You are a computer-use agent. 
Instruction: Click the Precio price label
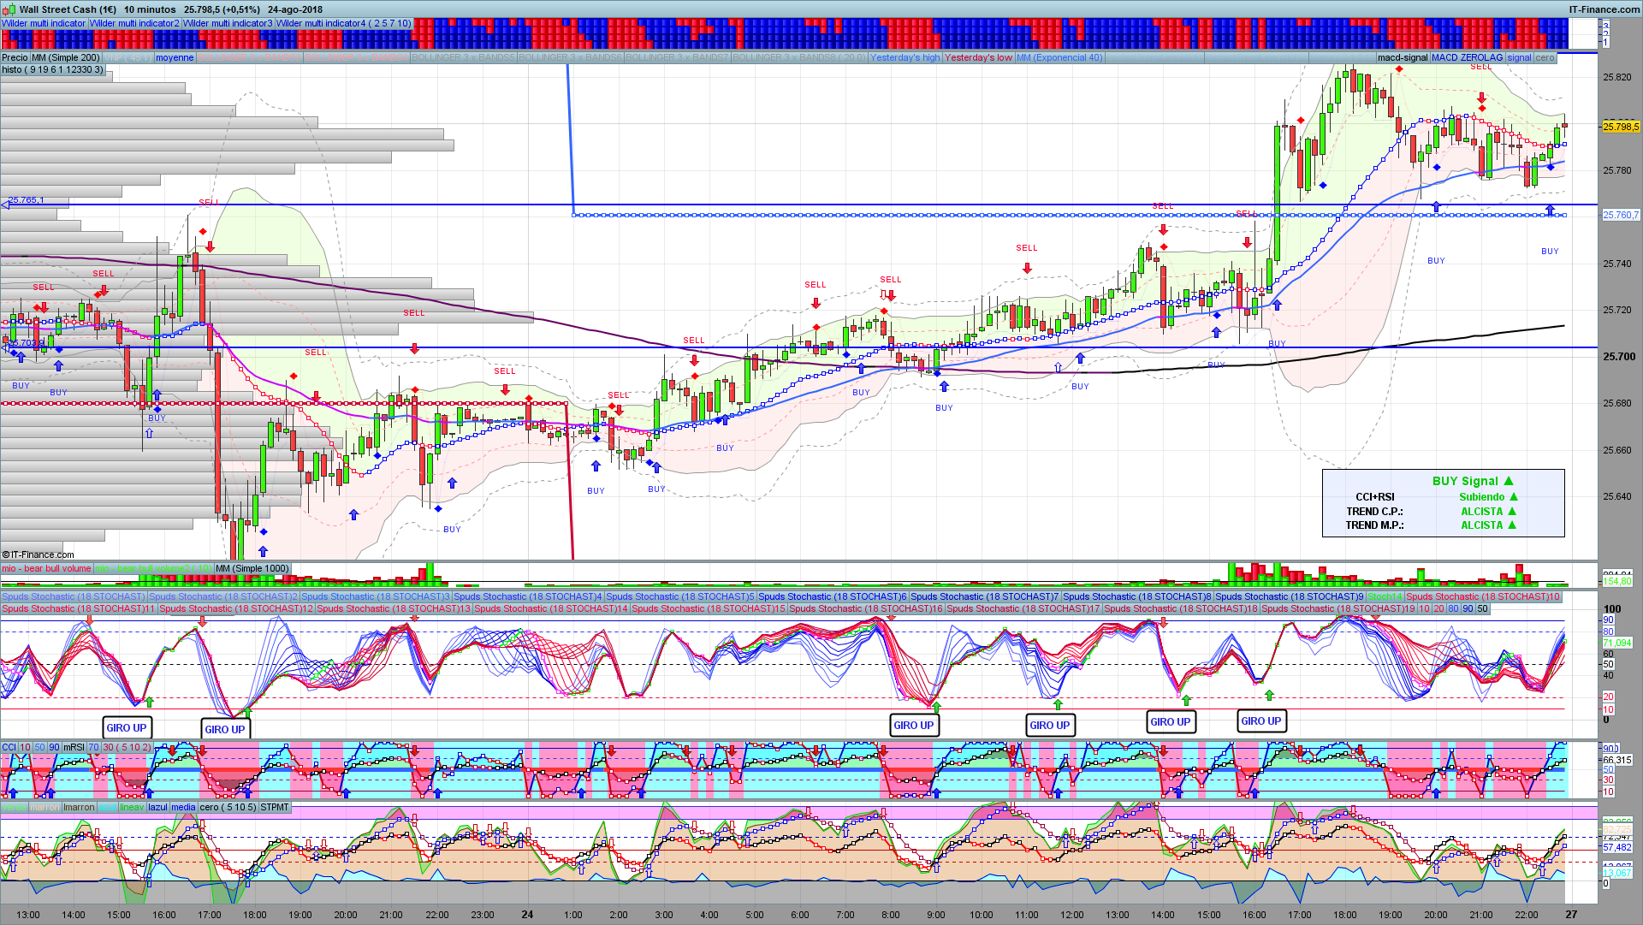pyautogui.click(x=15, y=57)
